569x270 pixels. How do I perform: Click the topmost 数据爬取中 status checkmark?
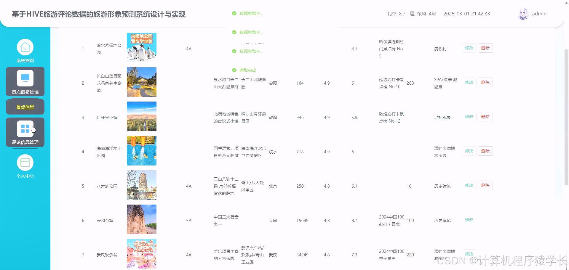(x=234, y=13)
